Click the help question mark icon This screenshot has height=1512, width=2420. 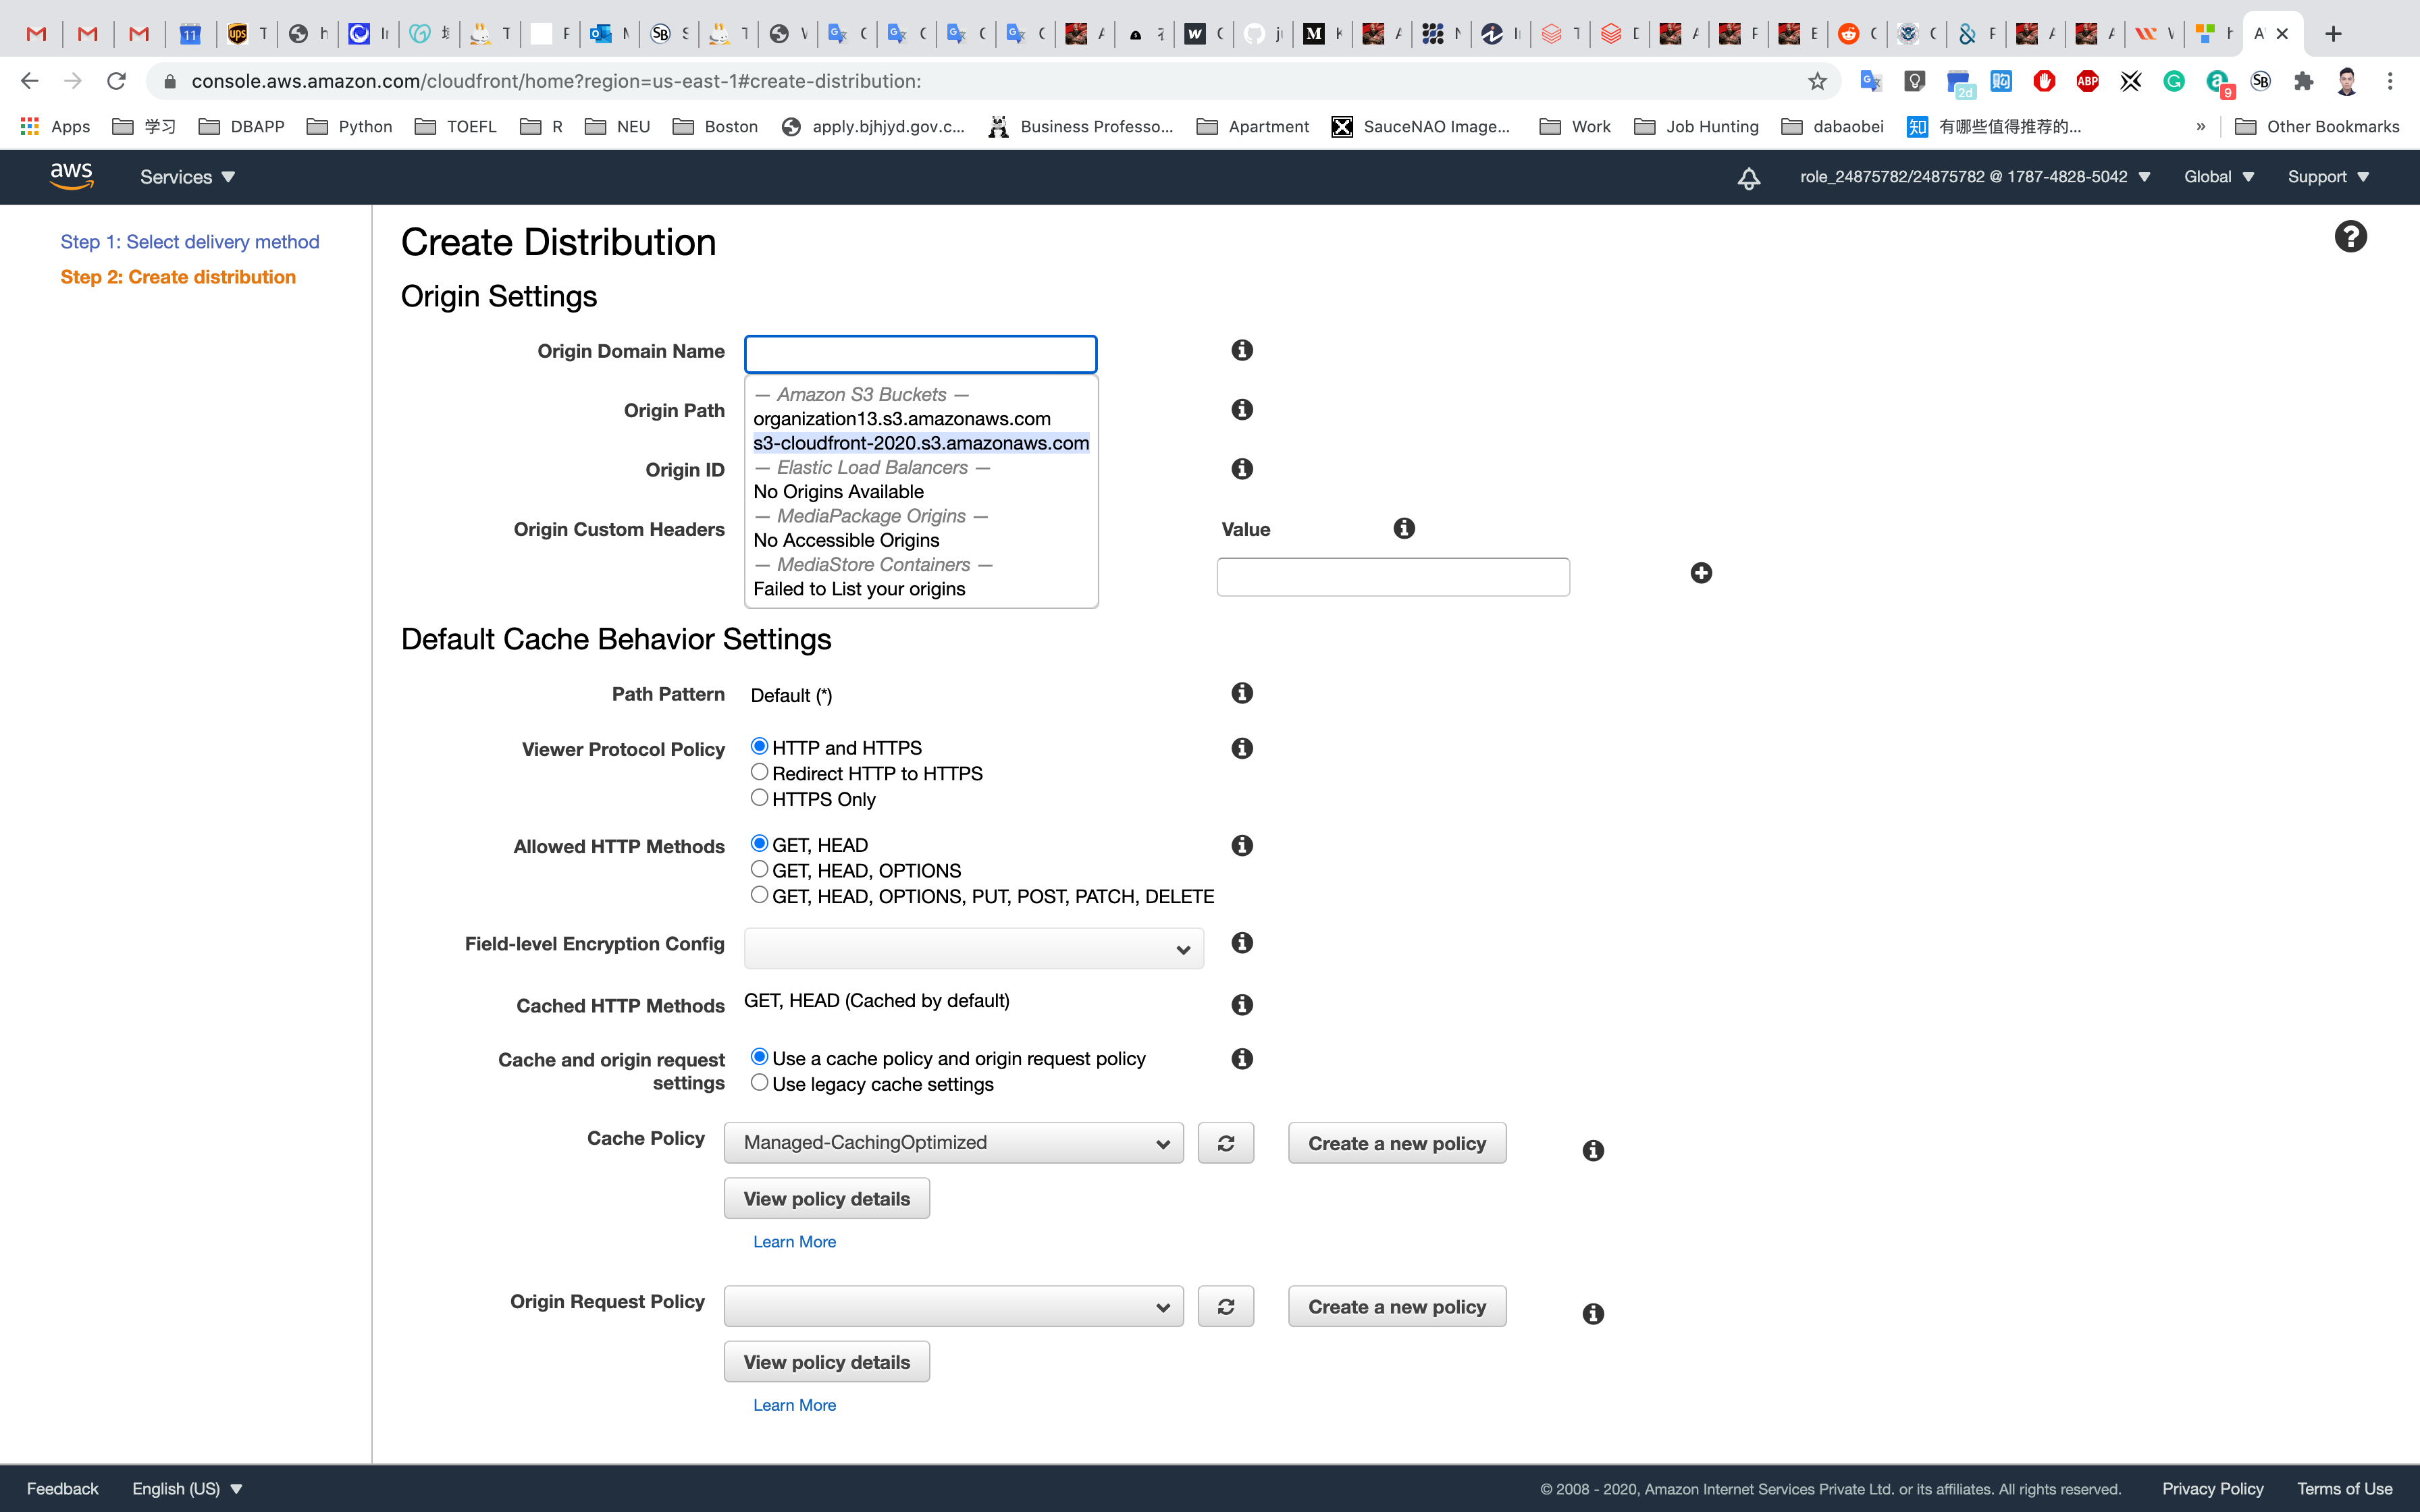point(2350,237)
